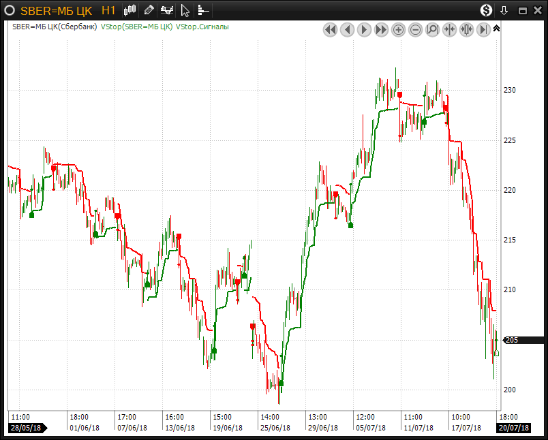Rewind chart with the double left arrow
The image size is (548, 440).
[331, 29]
